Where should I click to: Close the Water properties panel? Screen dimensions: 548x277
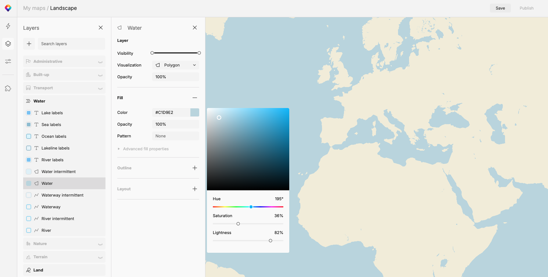[x=195, y=28]
